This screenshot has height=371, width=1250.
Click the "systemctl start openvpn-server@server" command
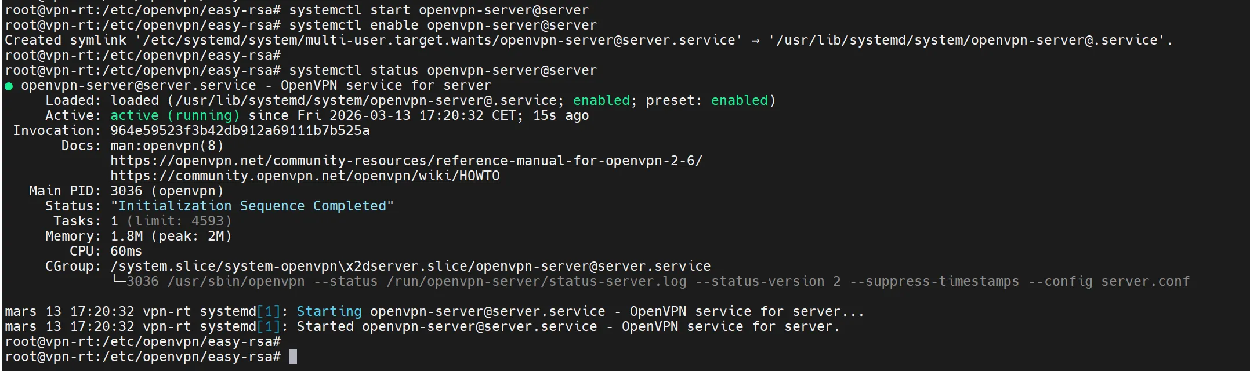point(439,10)
